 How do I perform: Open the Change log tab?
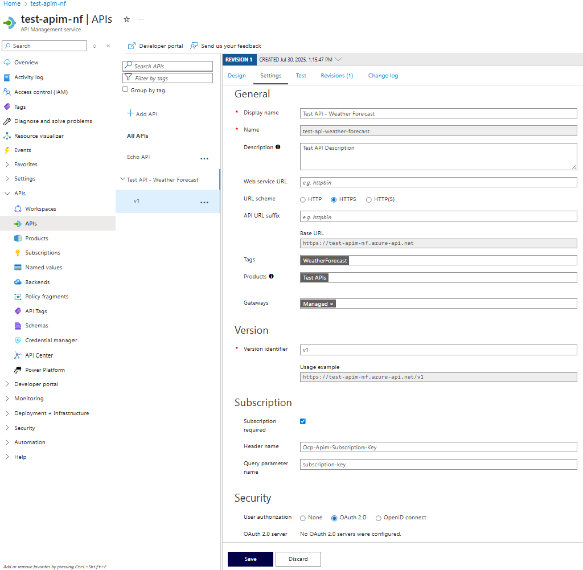tap(383, 76)
